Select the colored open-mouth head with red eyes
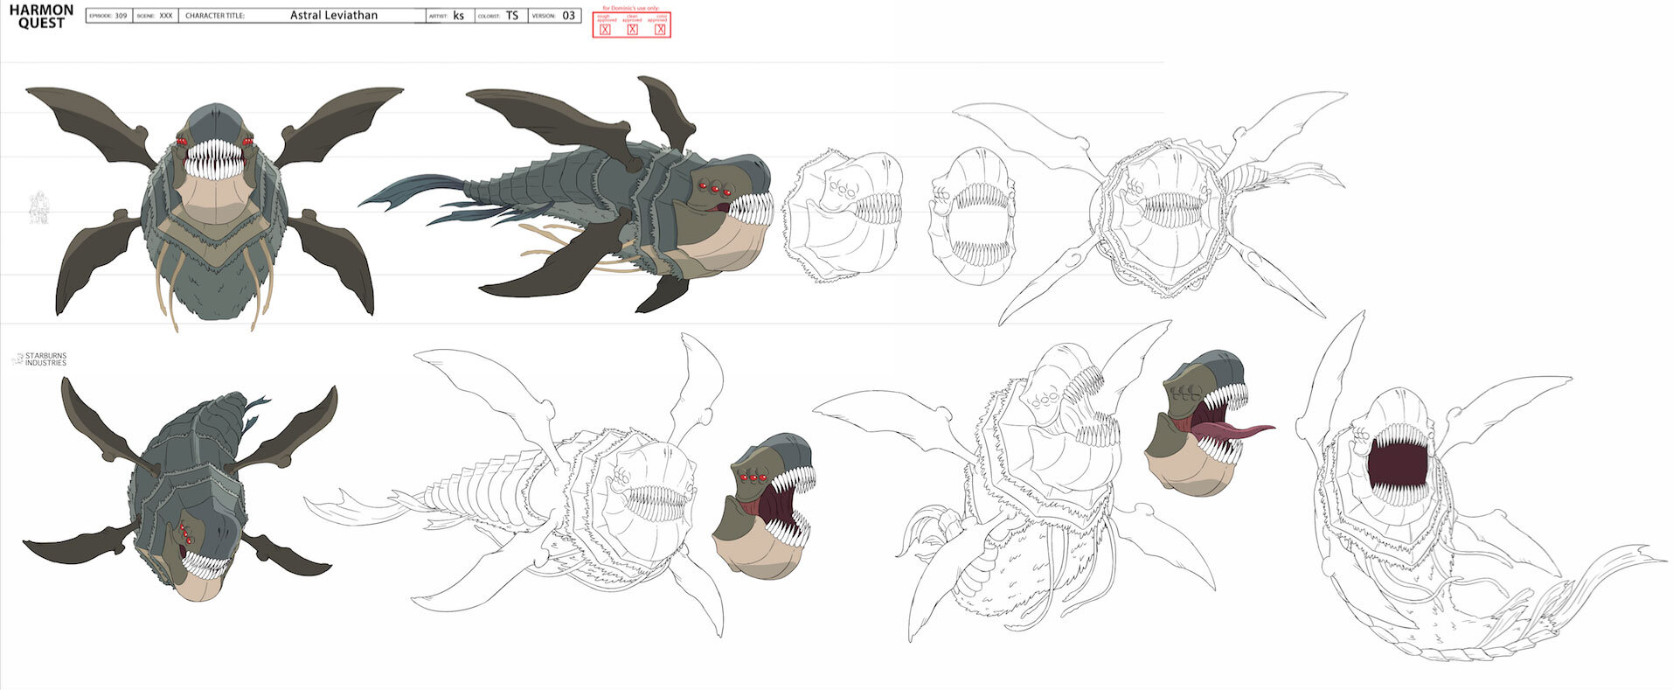 (764, 505)
